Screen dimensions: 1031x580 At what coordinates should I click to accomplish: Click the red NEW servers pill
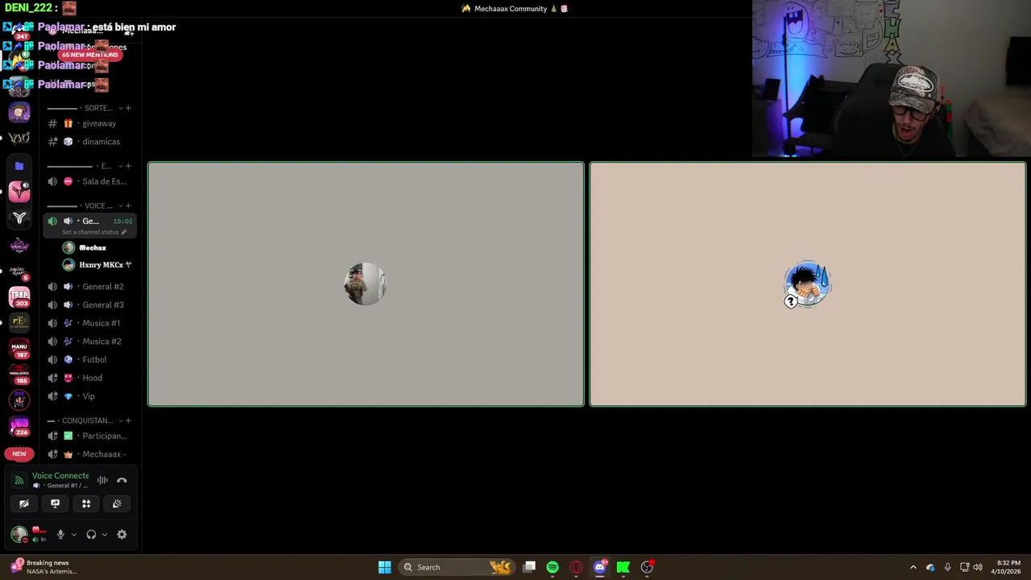pyautogui.click(x=19, y=454)
